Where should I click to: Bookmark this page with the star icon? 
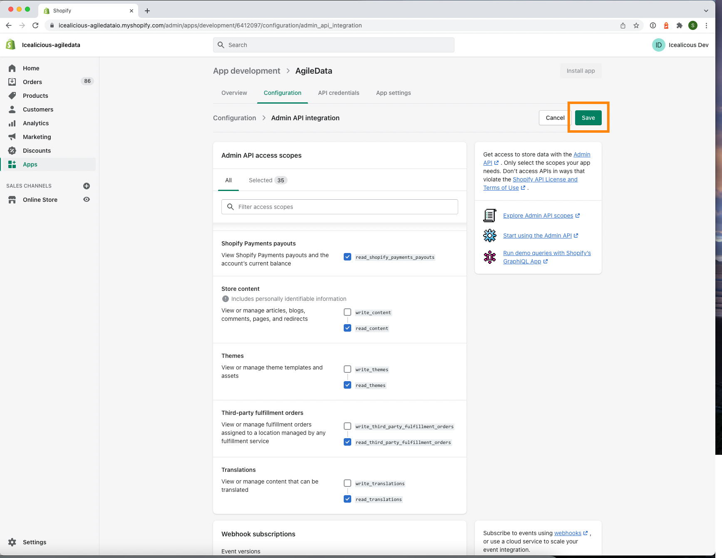pos(636,25)
